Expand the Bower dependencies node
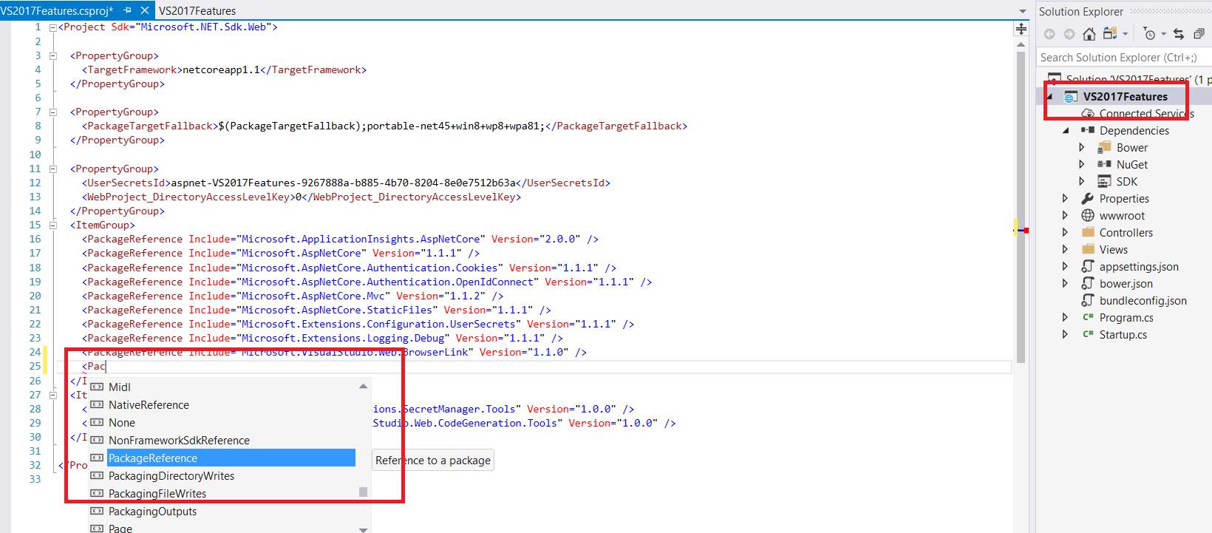This screenshot has width=1212, height=533. (x=1082, y=148)
